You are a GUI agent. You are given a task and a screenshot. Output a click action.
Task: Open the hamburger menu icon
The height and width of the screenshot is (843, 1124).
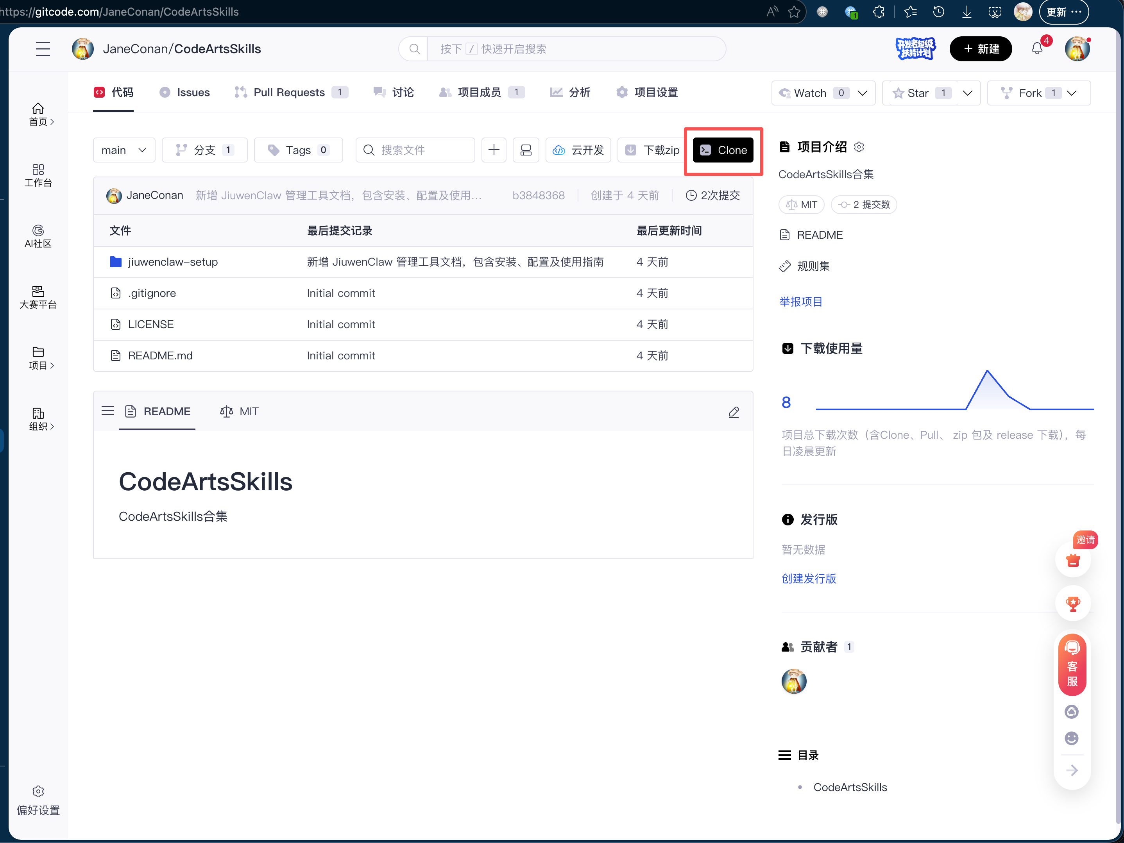tap(43, 49)
